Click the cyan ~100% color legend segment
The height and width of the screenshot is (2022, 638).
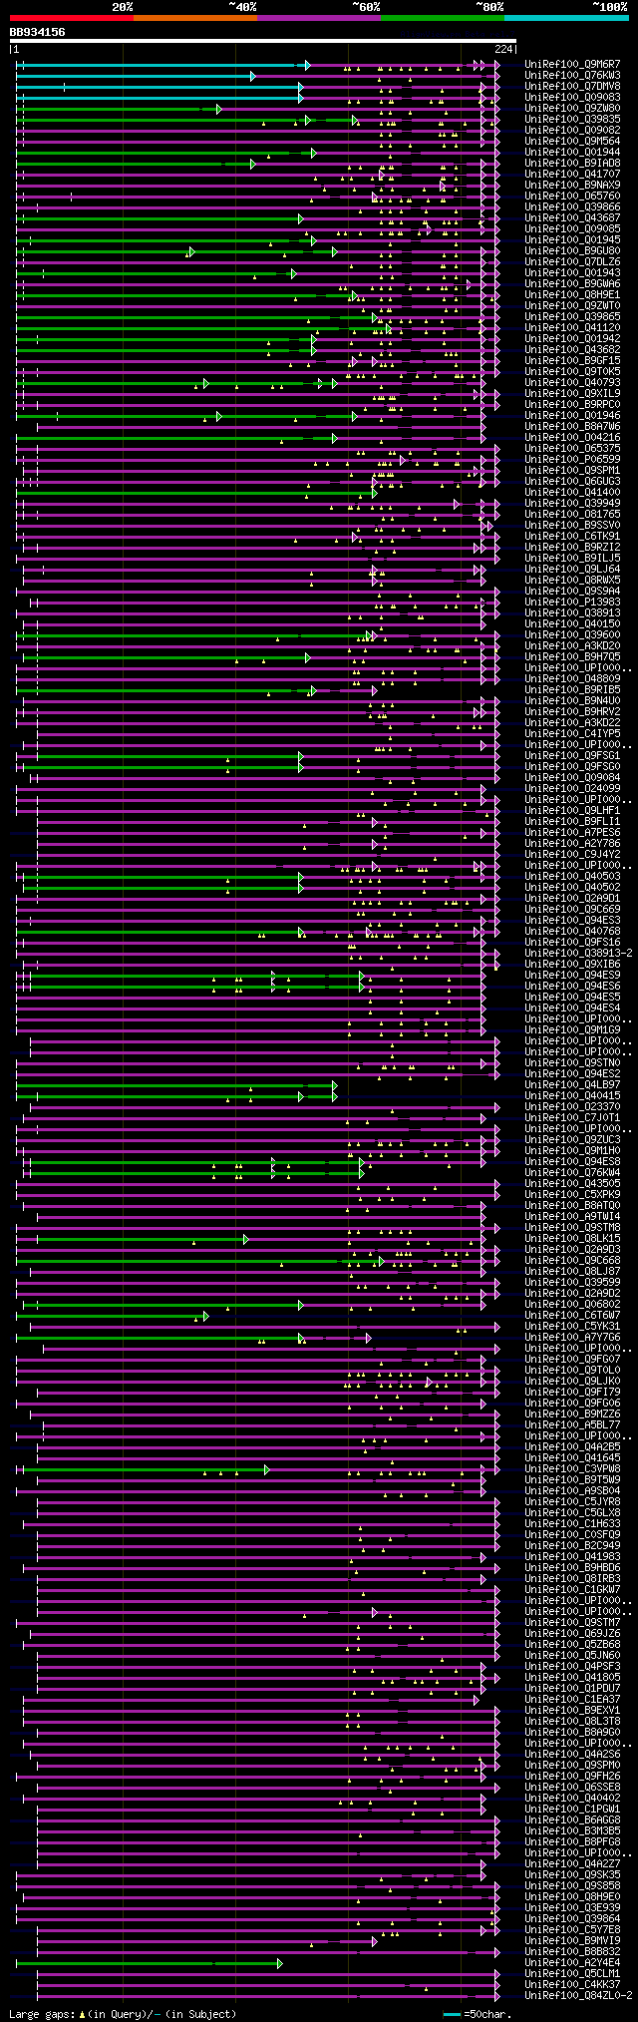[x=565, y=17]
